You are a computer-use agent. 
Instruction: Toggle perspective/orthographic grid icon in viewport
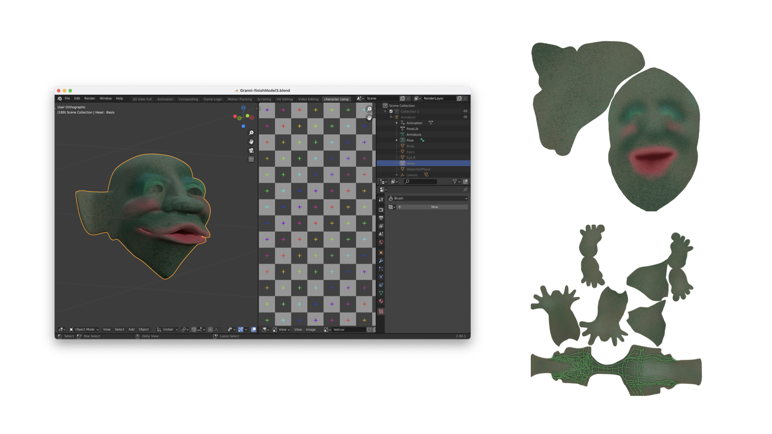(x=251, y=159)
